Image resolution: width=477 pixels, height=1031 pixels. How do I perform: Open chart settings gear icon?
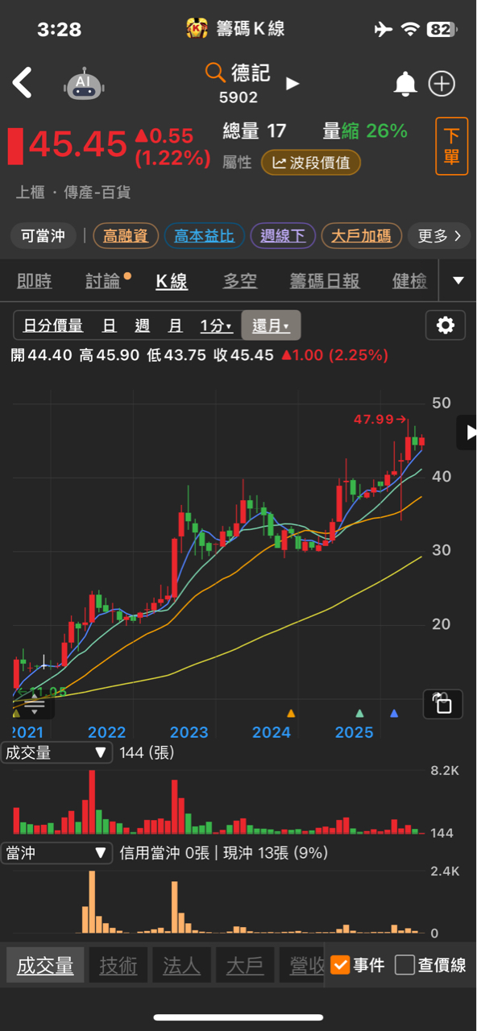[x=446, y=325]
